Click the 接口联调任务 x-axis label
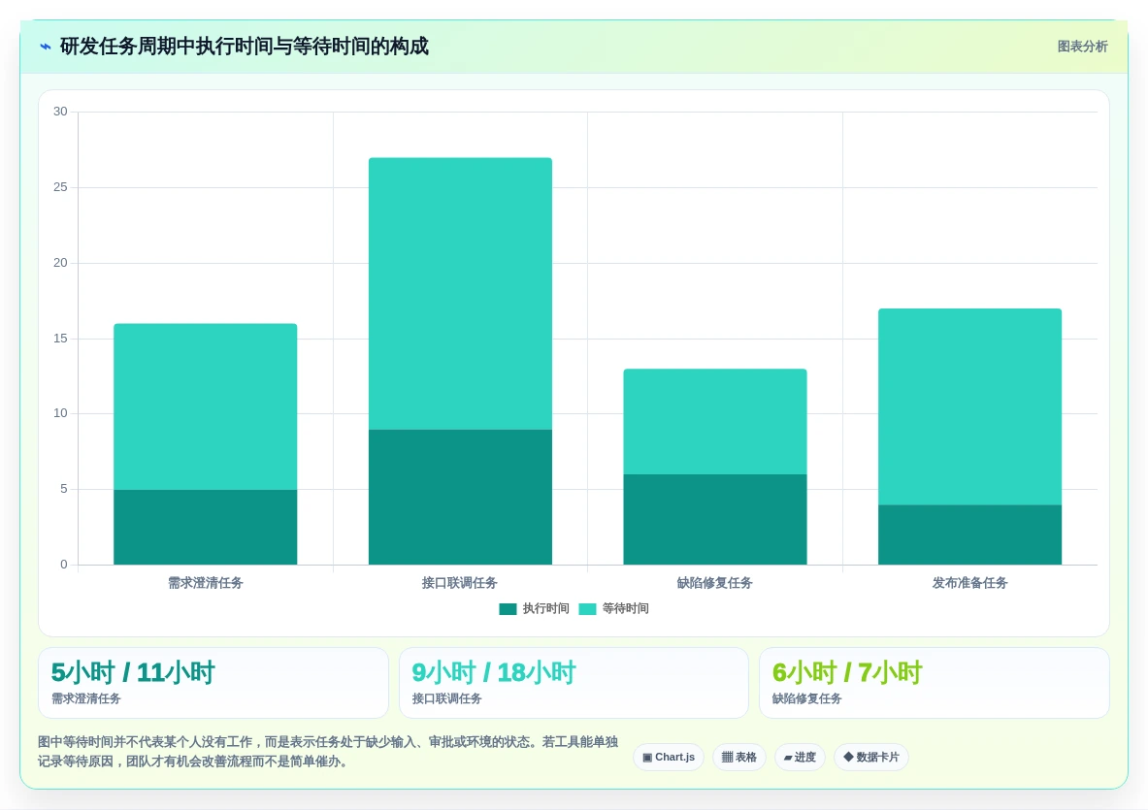The width and height of the screenshot is (1148, 810). [x=459, y=583]
